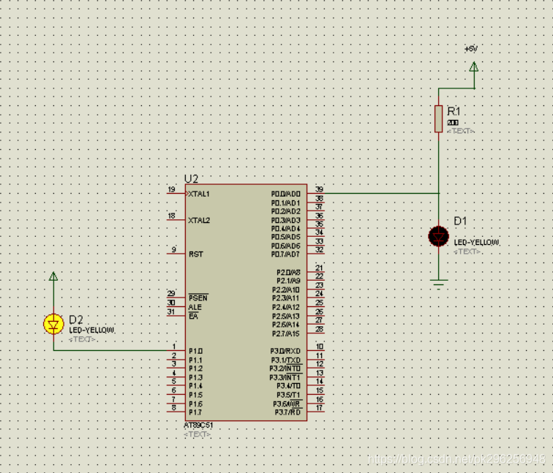This screenshot has height=473, width=553.
Task: Click the power terminal arrow above D2
Action: (53, 276)
